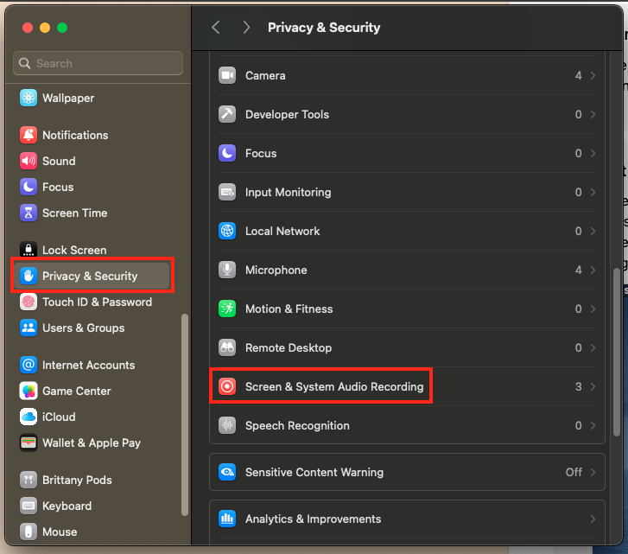Open Touch ID & Password settings
Viewport: 628px width, 554px height.
point(97,302)
